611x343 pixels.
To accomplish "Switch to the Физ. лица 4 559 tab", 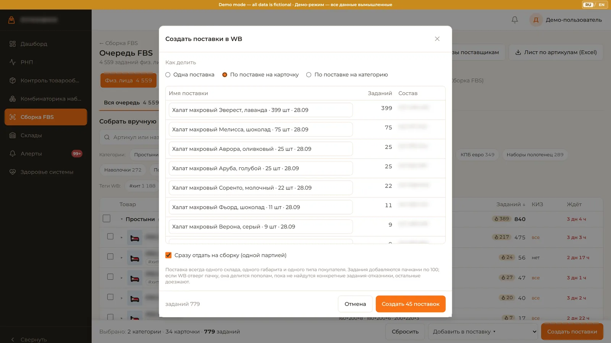I will click(x=128, y=80).
